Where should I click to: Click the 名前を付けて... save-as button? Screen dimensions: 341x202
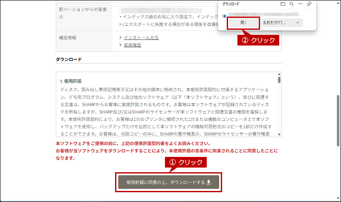[275, 23]
